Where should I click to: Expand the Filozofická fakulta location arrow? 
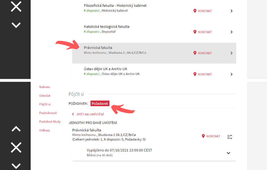tap(231, 11)
